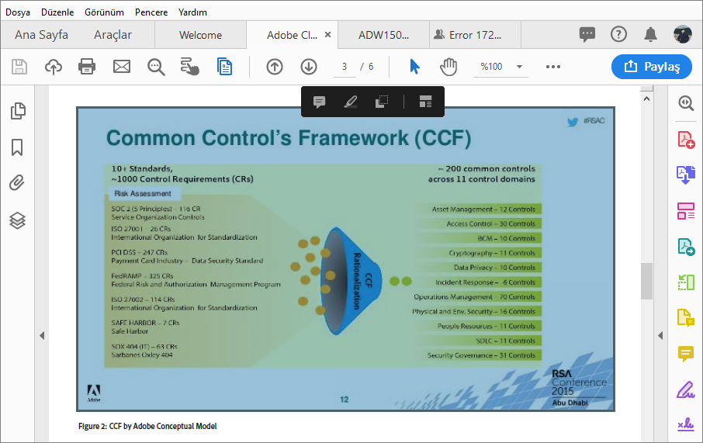
Task: Switch to the ADW150... document tab
Action: [384, 35]
